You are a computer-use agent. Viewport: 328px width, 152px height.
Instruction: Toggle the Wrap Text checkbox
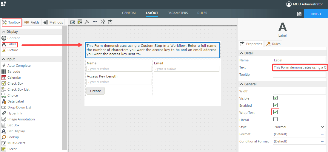(x=275, y=112)
